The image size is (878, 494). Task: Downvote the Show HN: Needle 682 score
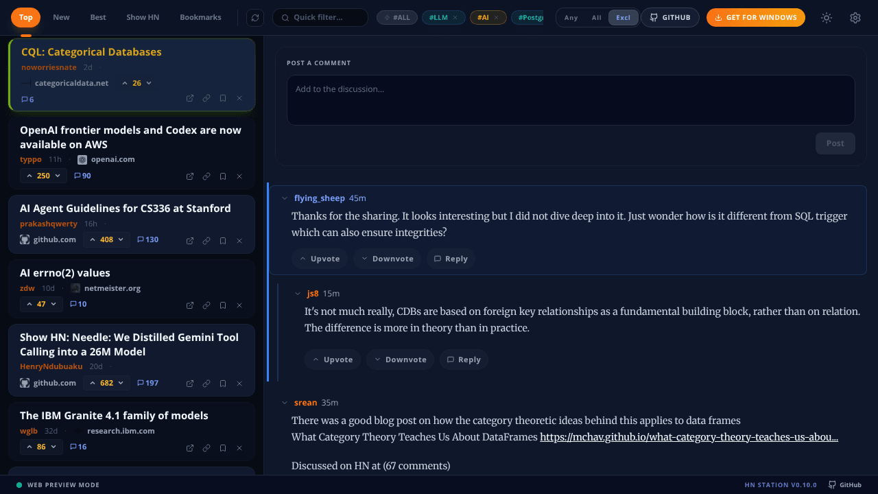click(x=121, y=383)
